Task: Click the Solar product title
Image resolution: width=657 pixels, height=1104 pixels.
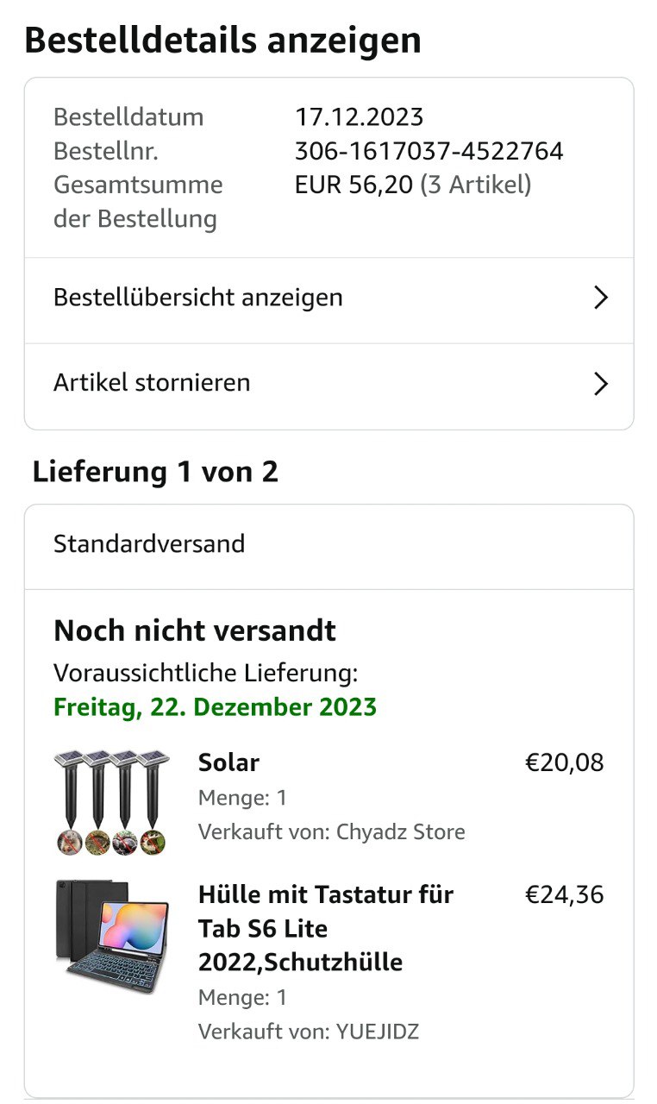Action: click(228, 762)
